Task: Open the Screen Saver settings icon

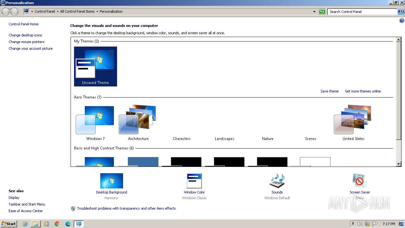Action: (x=359, y=181)
